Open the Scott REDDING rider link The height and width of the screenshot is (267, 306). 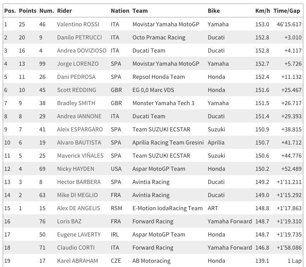(76, 90)
